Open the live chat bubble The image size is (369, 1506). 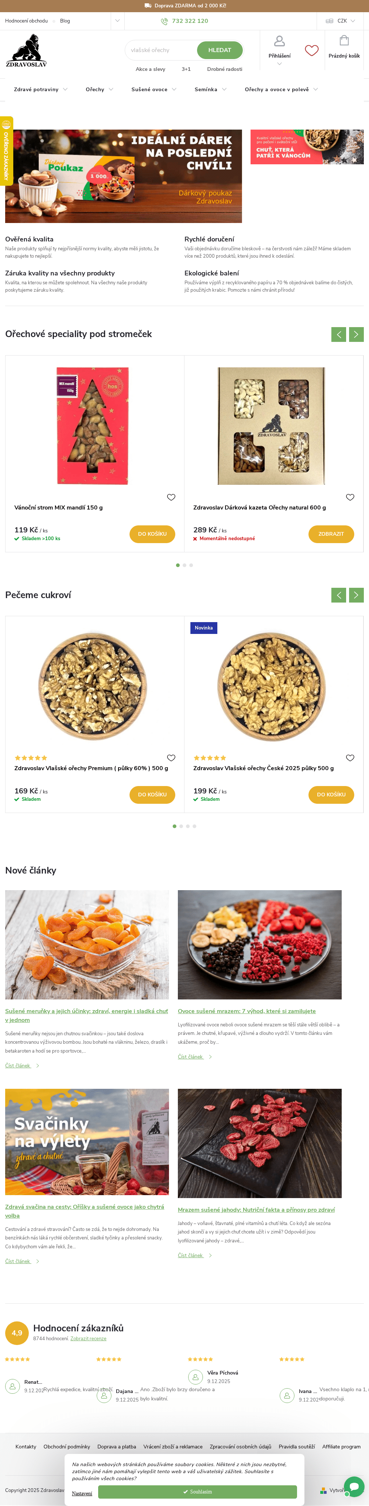(354, 1485)
